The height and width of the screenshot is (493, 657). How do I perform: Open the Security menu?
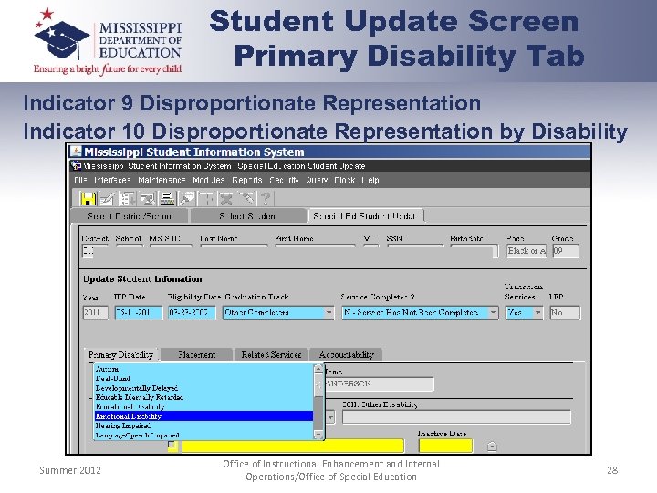pyautogui.click(x=284, y=180)
